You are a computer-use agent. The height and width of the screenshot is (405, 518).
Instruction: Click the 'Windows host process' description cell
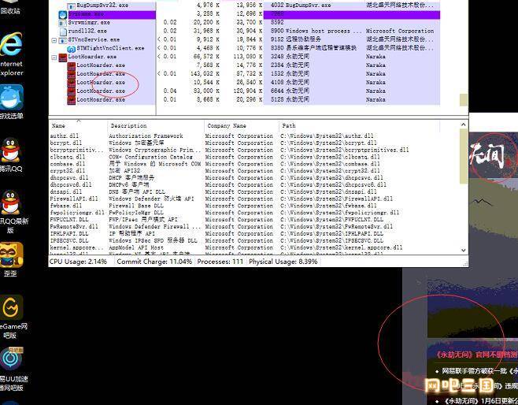click(x=323, y=31)
